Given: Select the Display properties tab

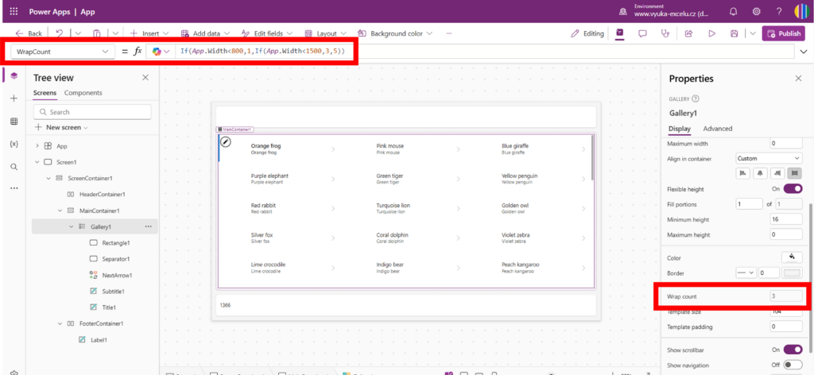Looking at the screenshot, I should click(x=680, y=129).
